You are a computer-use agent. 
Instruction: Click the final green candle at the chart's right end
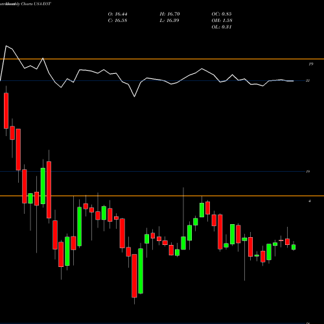point(294,247)
